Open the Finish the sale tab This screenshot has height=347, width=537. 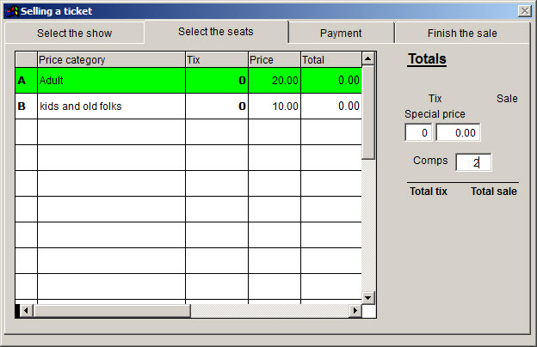pos(462,33)
